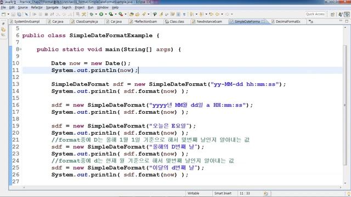Image resolution: width=351 pixels, height=197 pixels.
Task: Expand the Debug dropdown arrow
Action: (x=96, y=14)
